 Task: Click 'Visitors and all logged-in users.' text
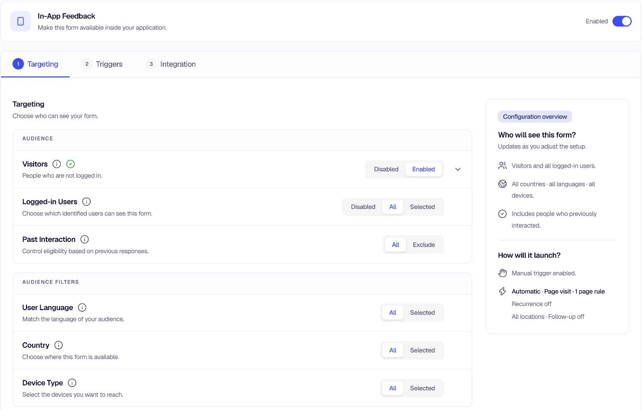pyautogui.click(x=553, y=166)
